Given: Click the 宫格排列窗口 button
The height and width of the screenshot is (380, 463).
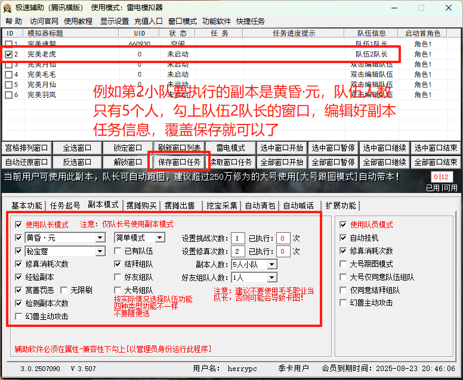Looking at the screenshot, I should (x=27, y=148).
